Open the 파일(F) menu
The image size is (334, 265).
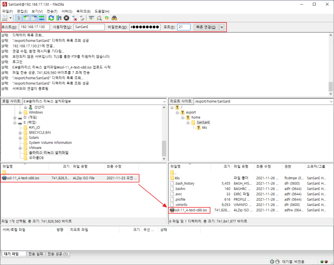[x=8, y=11]
